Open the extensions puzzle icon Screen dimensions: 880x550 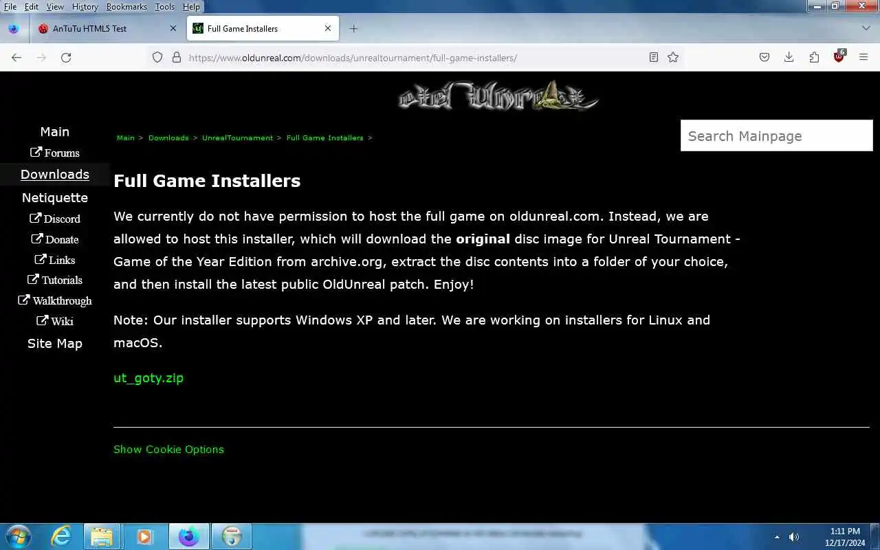pos(814,58)
